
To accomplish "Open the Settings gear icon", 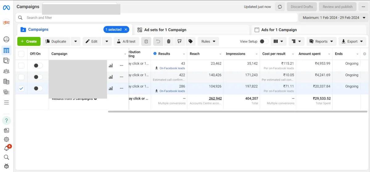I will 6,139.
